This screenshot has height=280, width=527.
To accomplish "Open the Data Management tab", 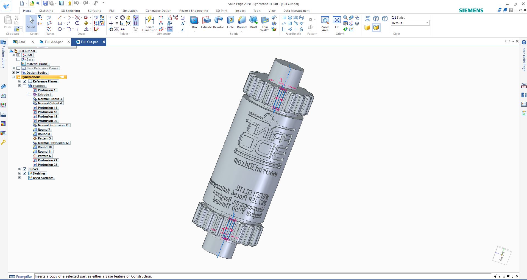I will coord(296,11).
